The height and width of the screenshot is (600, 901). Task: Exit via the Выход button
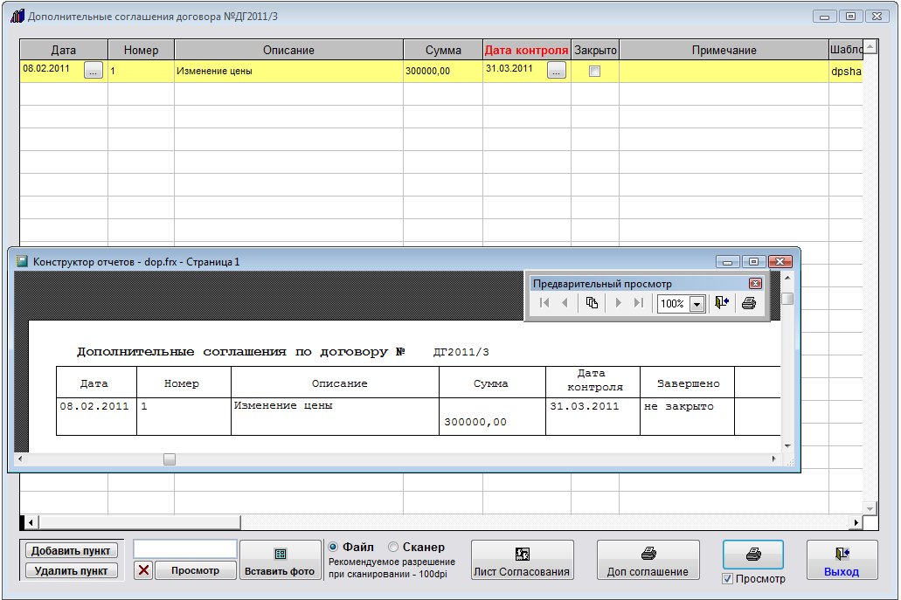tap(842, 560)
